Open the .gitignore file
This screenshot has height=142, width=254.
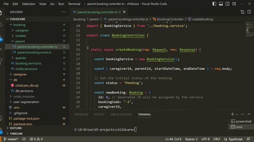coord(37,113)
